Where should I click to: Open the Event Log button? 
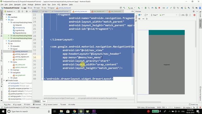193,104
